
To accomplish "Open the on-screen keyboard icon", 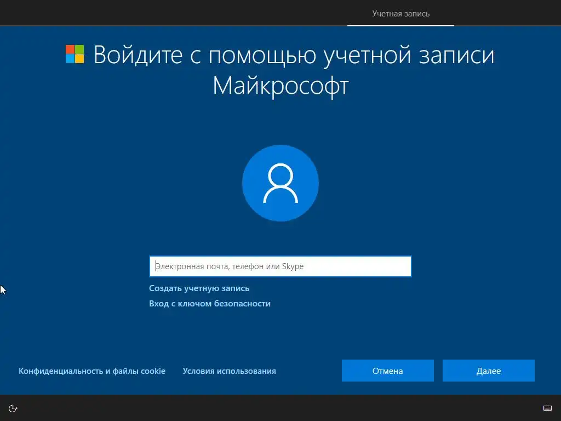I will click(547, 408).
